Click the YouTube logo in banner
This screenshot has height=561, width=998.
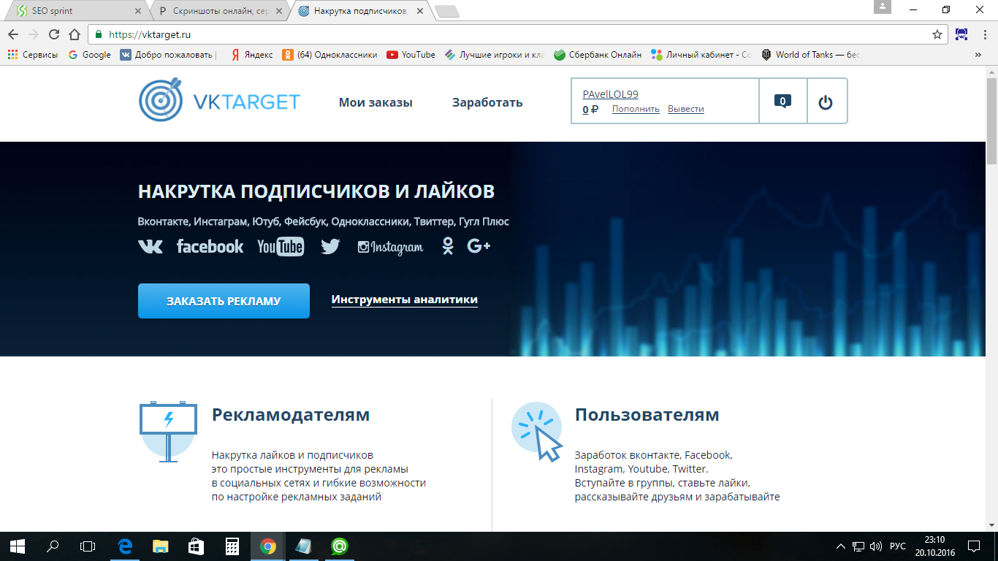[x=281, y=246]
